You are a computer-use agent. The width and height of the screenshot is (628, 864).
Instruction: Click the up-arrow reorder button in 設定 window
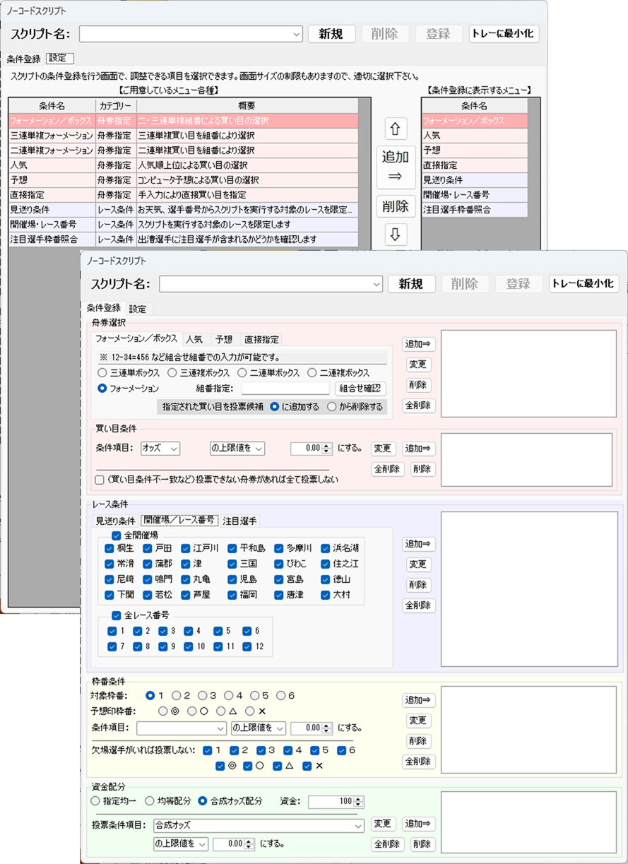point(396,128)
